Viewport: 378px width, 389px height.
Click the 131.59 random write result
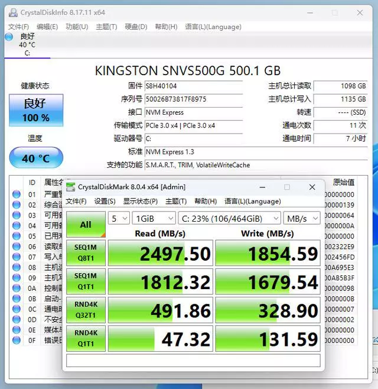[268, 338]
